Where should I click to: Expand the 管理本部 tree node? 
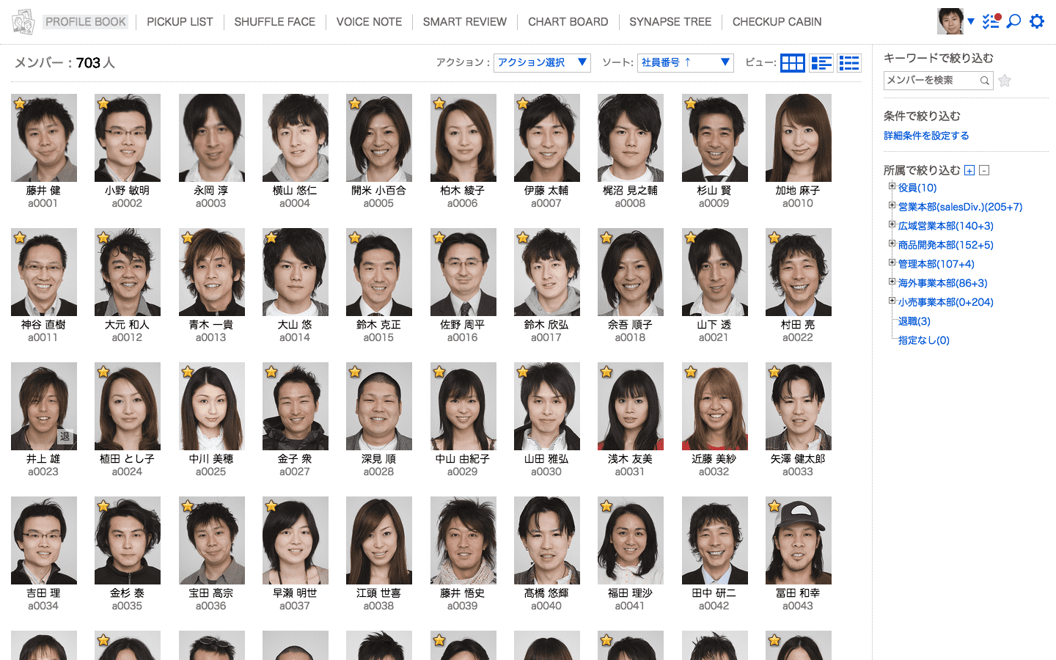coord(892,263)
